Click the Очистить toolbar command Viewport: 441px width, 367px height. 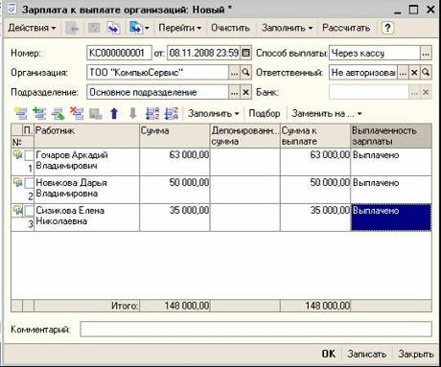pos(230,28)
